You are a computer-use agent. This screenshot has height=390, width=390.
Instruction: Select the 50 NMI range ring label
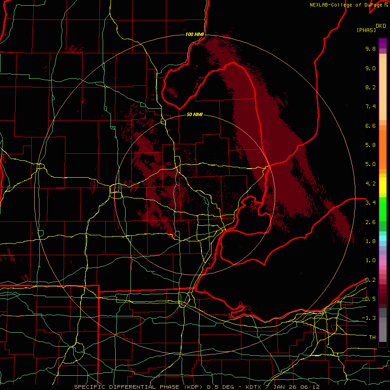(195, 115)
